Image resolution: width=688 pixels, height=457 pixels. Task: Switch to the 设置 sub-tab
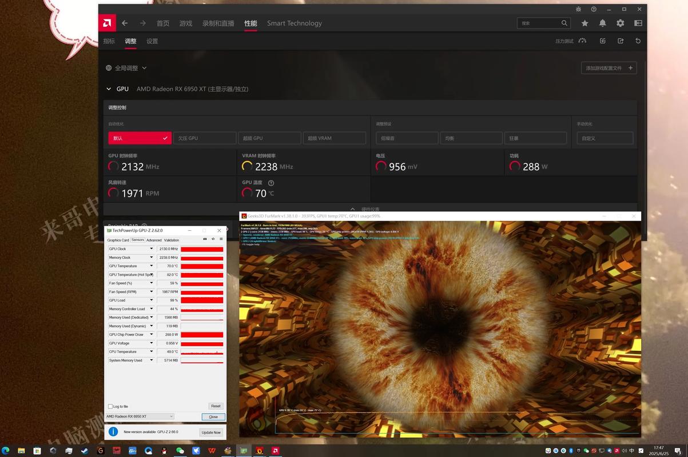point(152,41)
